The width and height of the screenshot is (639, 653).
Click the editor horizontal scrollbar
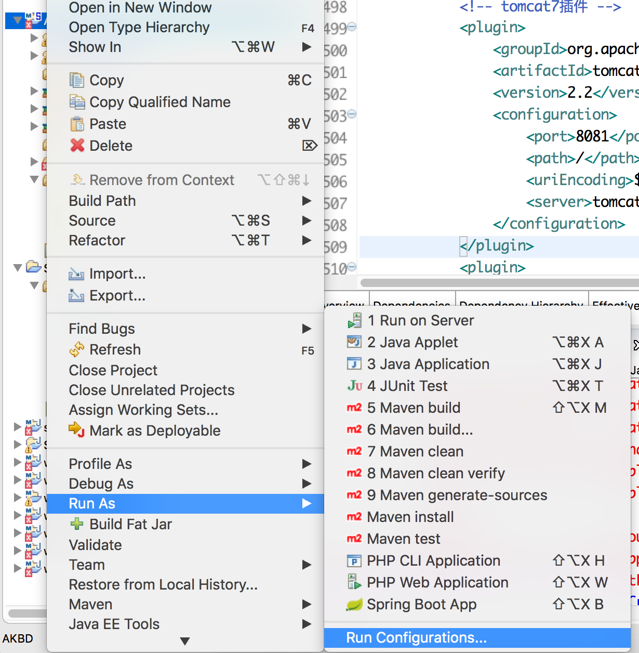(499, 282)
